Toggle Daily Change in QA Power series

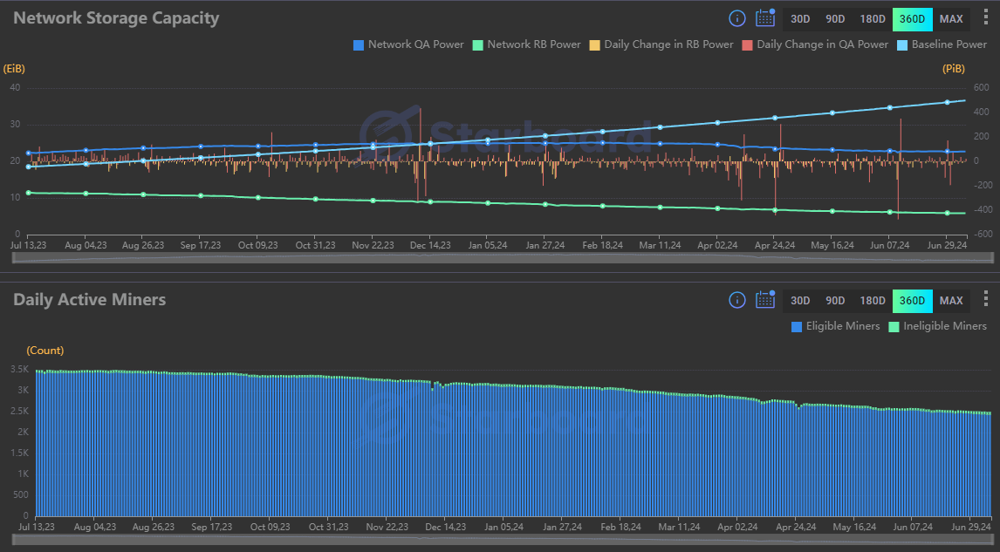point(815,44)
